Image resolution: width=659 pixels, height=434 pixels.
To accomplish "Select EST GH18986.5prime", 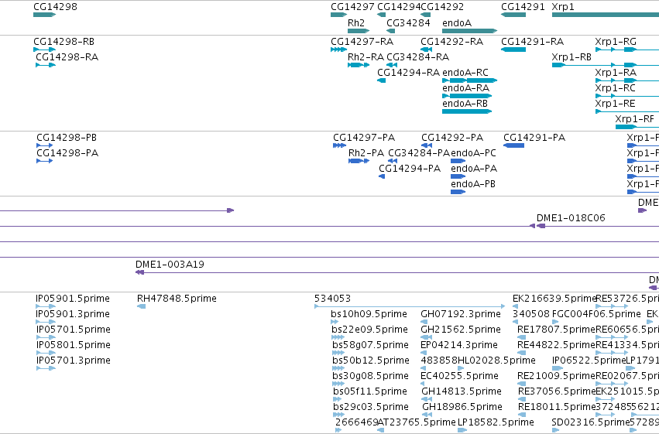I will pyautogui.click(x=427, y=415).
